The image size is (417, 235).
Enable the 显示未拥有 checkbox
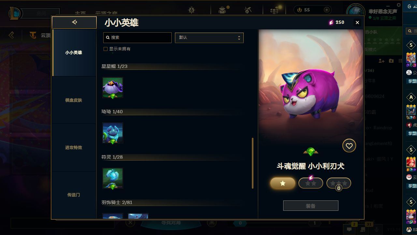click(x=106, y=49)
